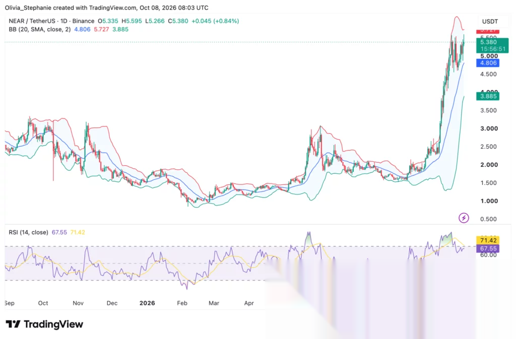Click the current price label 5.380
Viewport: 516px width, 339px height.
coord(492,45)
